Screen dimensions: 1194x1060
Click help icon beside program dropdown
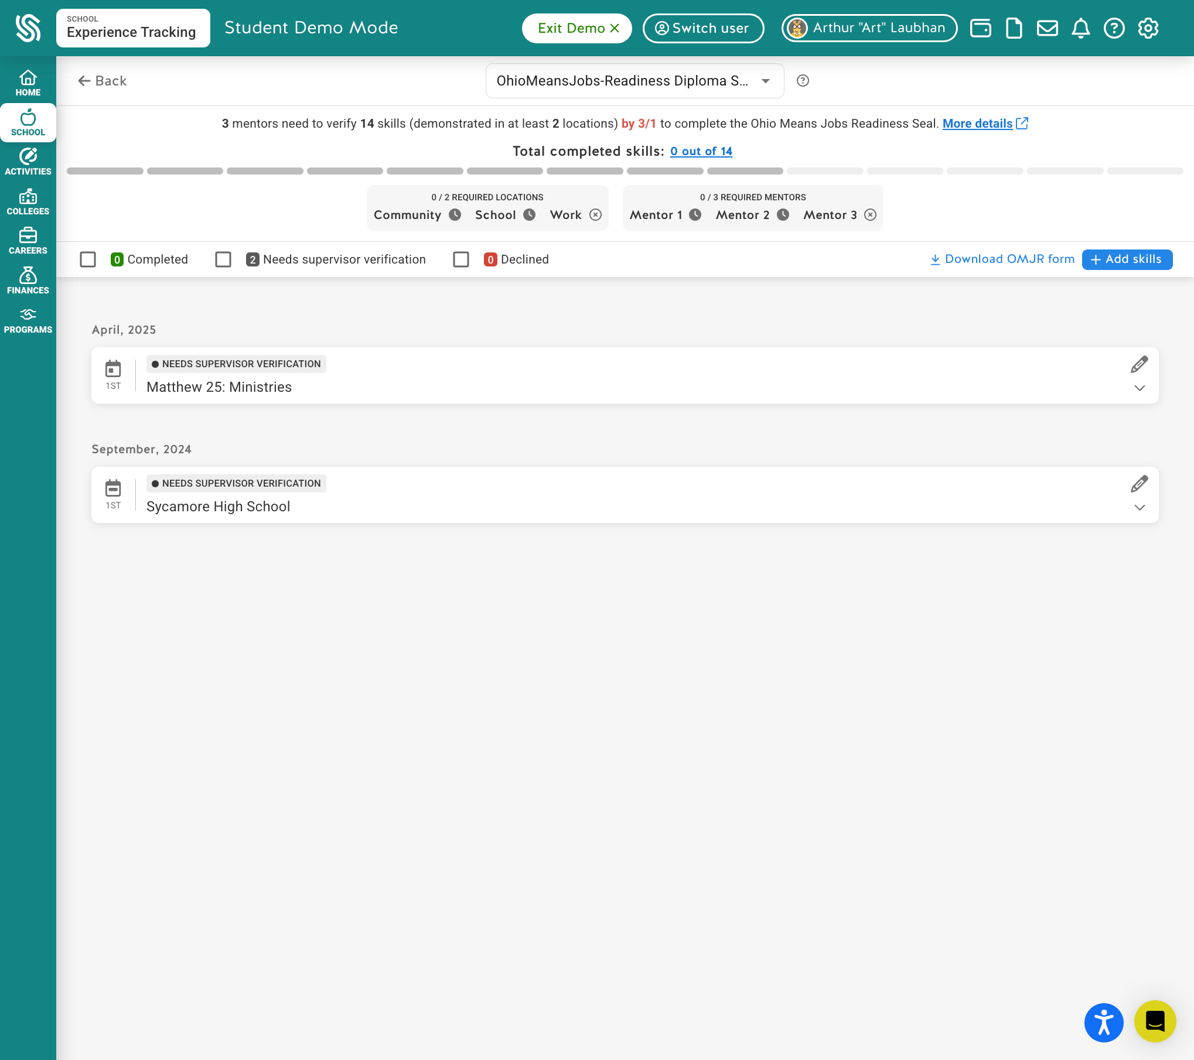pyautogui.click(x=803, y=81)
